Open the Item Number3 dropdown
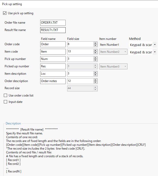158x176 pixels. 113,67
